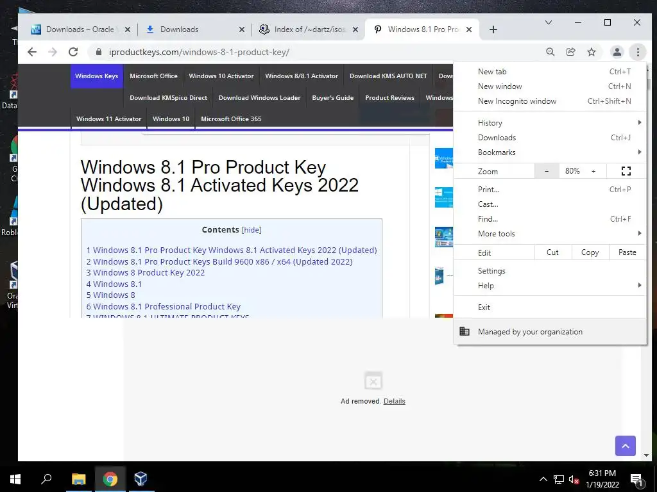Click the browser back arrow
657x492 pixels.
(32, 52)
